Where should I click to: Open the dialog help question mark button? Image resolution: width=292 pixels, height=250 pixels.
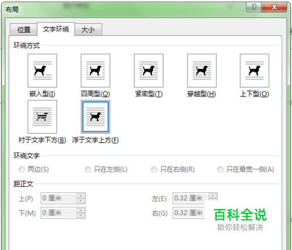coord(253,8)
